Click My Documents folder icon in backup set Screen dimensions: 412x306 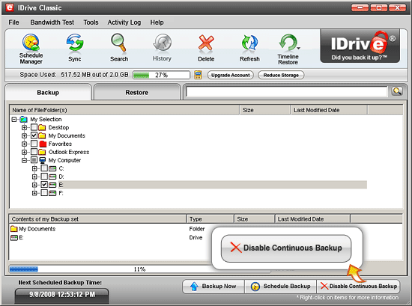tap(14, 229)
